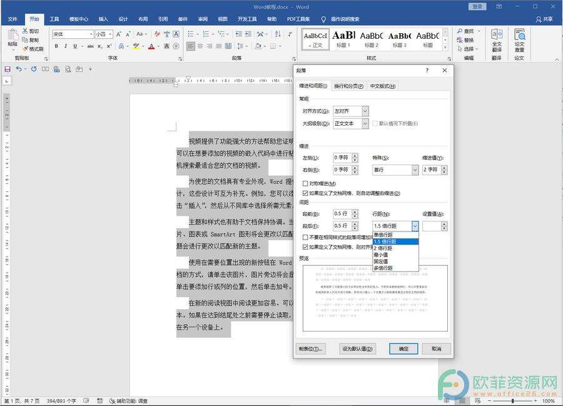Image resolution: width=563 pixels, height=406 pixels.
Task: Click the zoom slider in status bar
Action: 513,400
